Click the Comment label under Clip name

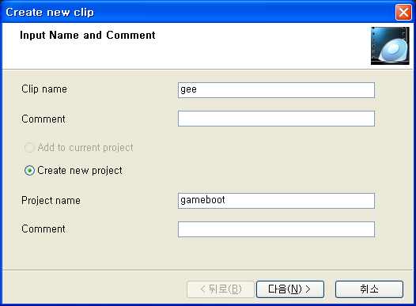(43, 119)
